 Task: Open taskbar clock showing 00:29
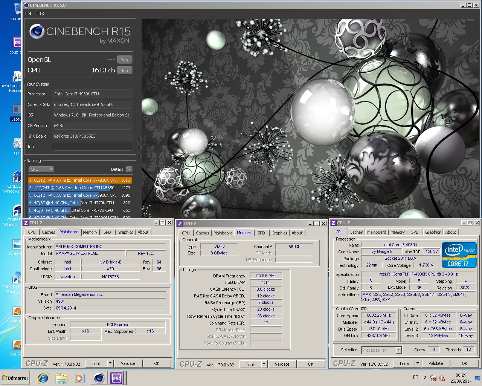point(461,378)
